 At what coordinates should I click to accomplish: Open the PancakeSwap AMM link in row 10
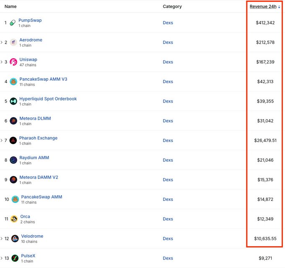click(41, 197)
